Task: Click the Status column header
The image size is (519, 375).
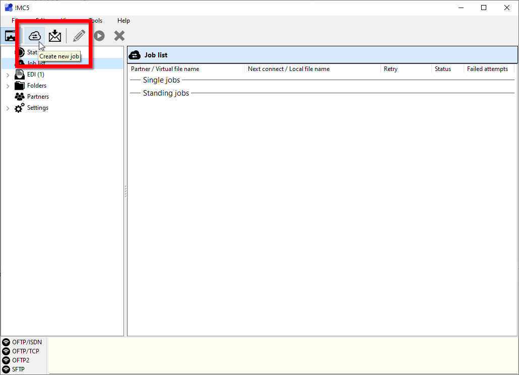Action: [x=447, y=69]
